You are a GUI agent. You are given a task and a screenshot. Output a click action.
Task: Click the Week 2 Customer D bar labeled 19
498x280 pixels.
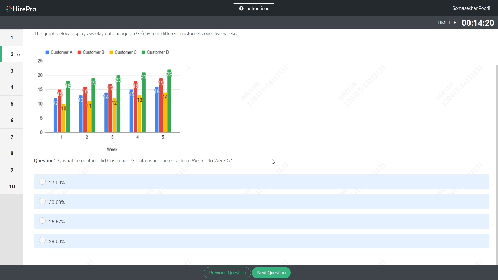point(93,105)
